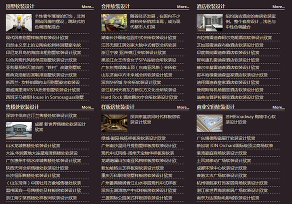Open More link beside 酒店软装设计 heading
Screen dimensions: 292x204
278,6
